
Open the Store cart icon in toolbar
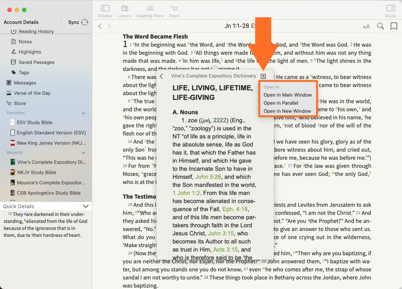pos(174,11)
